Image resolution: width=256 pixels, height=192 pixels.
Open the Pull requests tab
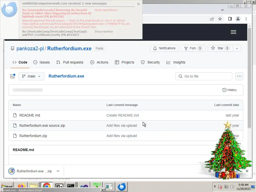pos(70,62)
